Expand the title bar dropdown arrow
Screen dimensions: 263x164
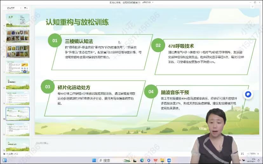(153, 2)
